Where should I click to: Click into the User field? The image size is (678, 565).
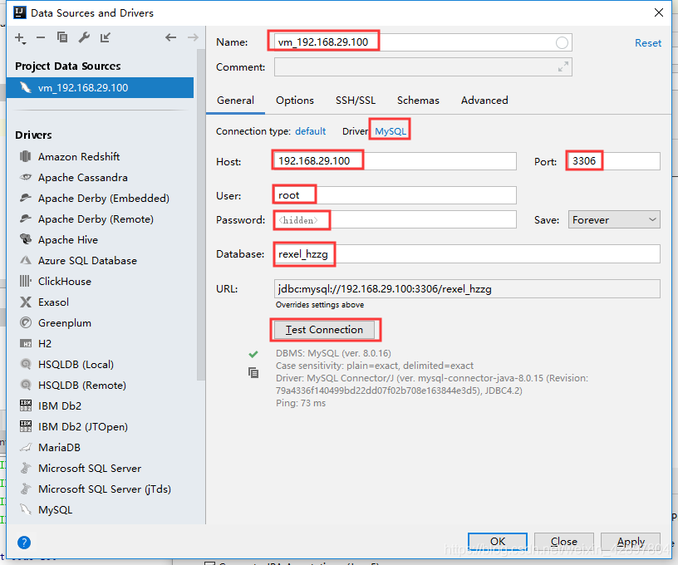point(395,195)
